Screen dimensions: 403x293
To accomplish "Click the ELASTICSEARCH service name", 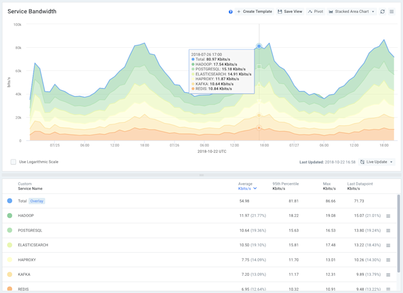I will point(33,245).
